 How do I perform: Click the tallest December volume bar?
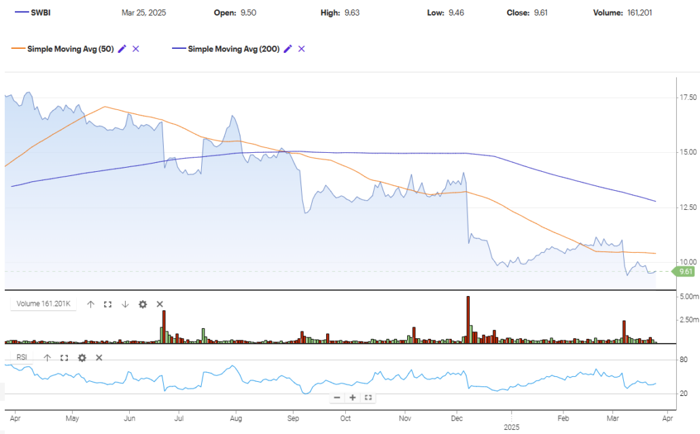(x=468, y=319)
